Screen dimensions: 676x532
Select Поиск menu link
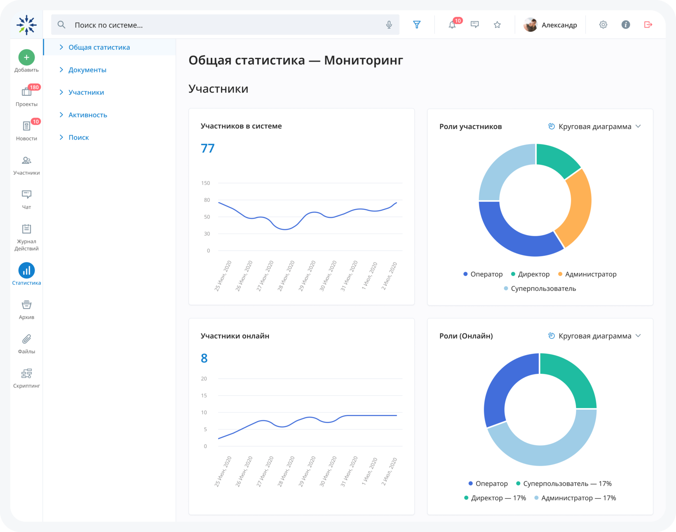78,137
